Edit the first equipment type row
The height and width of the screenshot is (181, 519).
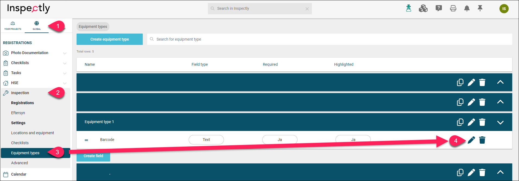tap(471, 82)
